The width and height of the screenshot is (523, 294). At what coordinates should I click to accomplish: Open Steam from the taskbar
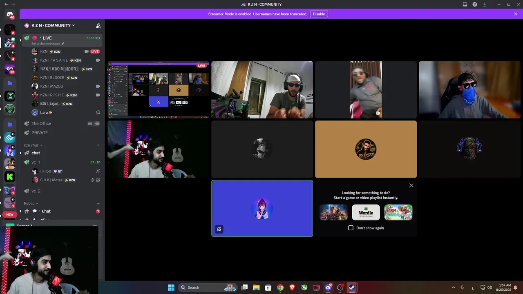click(x=352, y=287)
